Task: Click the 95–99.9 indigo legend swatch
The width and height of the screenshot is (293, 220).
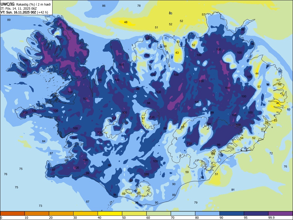Action: pyautogui.click(x=256, y=214)
